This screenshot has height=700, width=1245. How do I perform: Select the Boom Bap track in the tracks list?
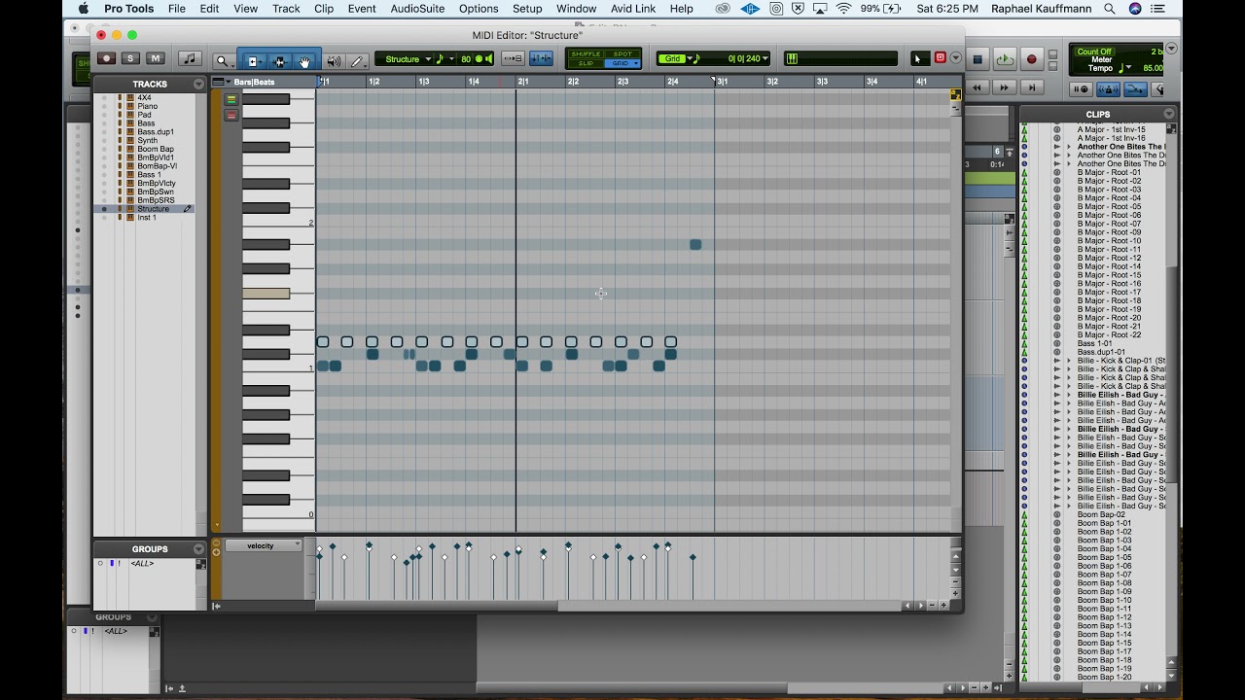[x=156, y=149]
